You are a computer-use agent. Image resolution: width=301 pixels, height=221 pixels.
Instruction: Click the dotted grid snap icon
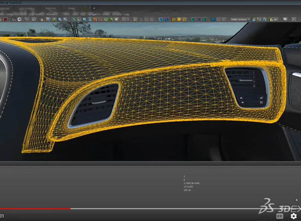point(124,19)
